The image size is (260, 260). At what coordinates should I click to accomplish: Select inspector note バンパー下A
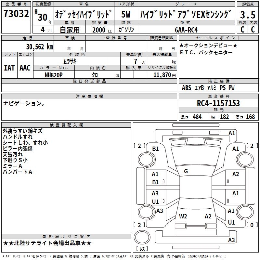tap(18, 172)
